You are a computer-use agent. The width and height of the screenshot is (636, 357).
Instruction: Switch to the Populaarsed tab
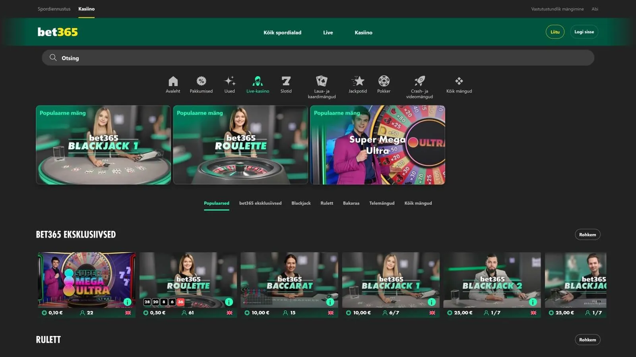pyautogui.click(x=217, y=203)
